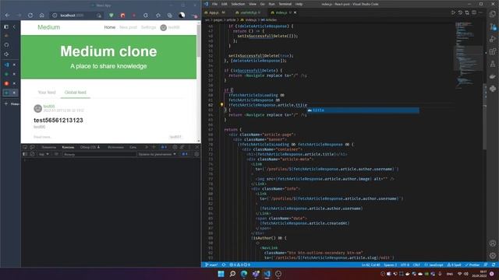Split the editor to the right
Image resolution: width=499 pixels, height=280 pixels.
pos(474,12)
